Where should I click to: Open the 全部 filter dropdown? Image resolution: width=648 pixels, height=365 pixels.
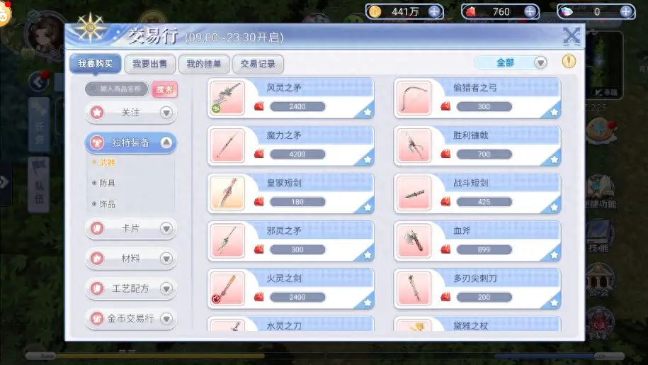(511, 63)
